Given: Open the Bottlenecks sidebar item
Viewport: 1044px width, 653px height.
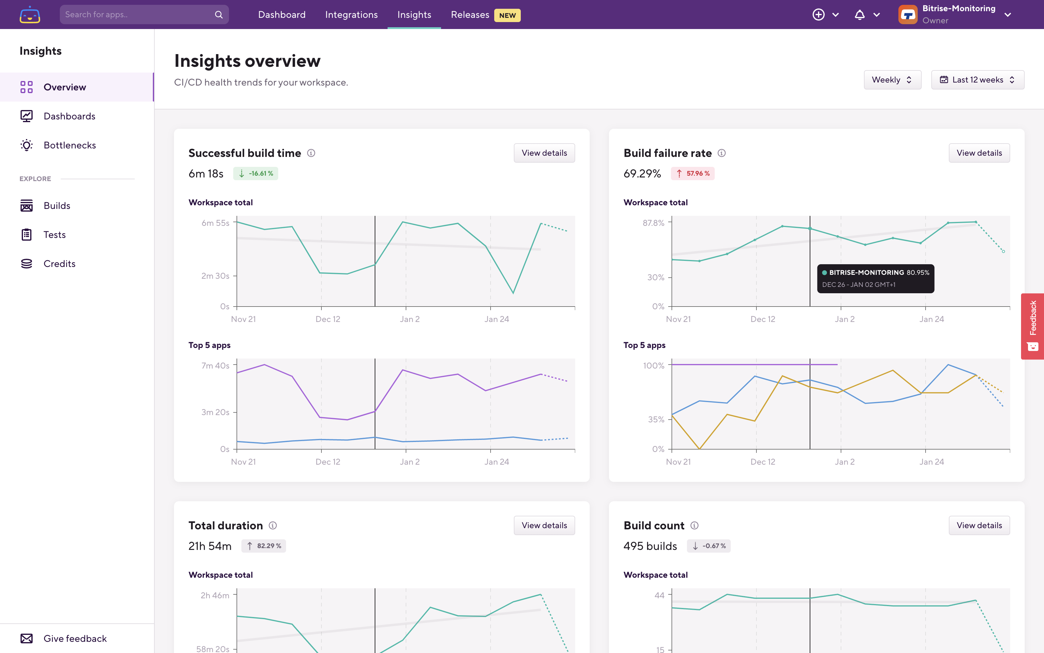Looking at the screenshot, I should 69,145.
